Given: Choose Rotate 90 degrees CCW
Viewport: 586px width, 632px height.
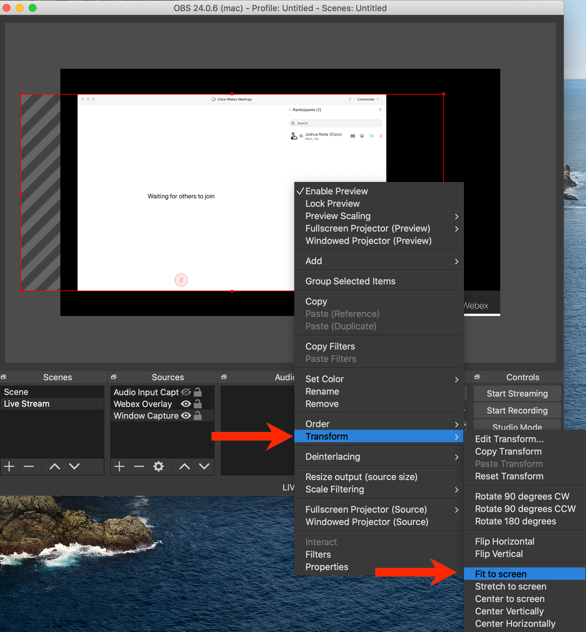Looking at the screenshot, I should [x=525, y=509].
